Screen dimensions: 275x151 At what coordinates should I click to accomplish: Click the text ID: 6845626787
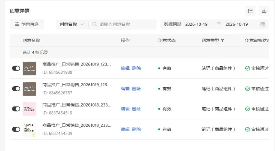click(57, 93)
